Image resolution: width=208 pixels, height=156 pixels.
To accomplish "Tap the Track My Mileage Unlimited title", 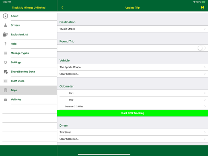I will click(x=29, y=8).
